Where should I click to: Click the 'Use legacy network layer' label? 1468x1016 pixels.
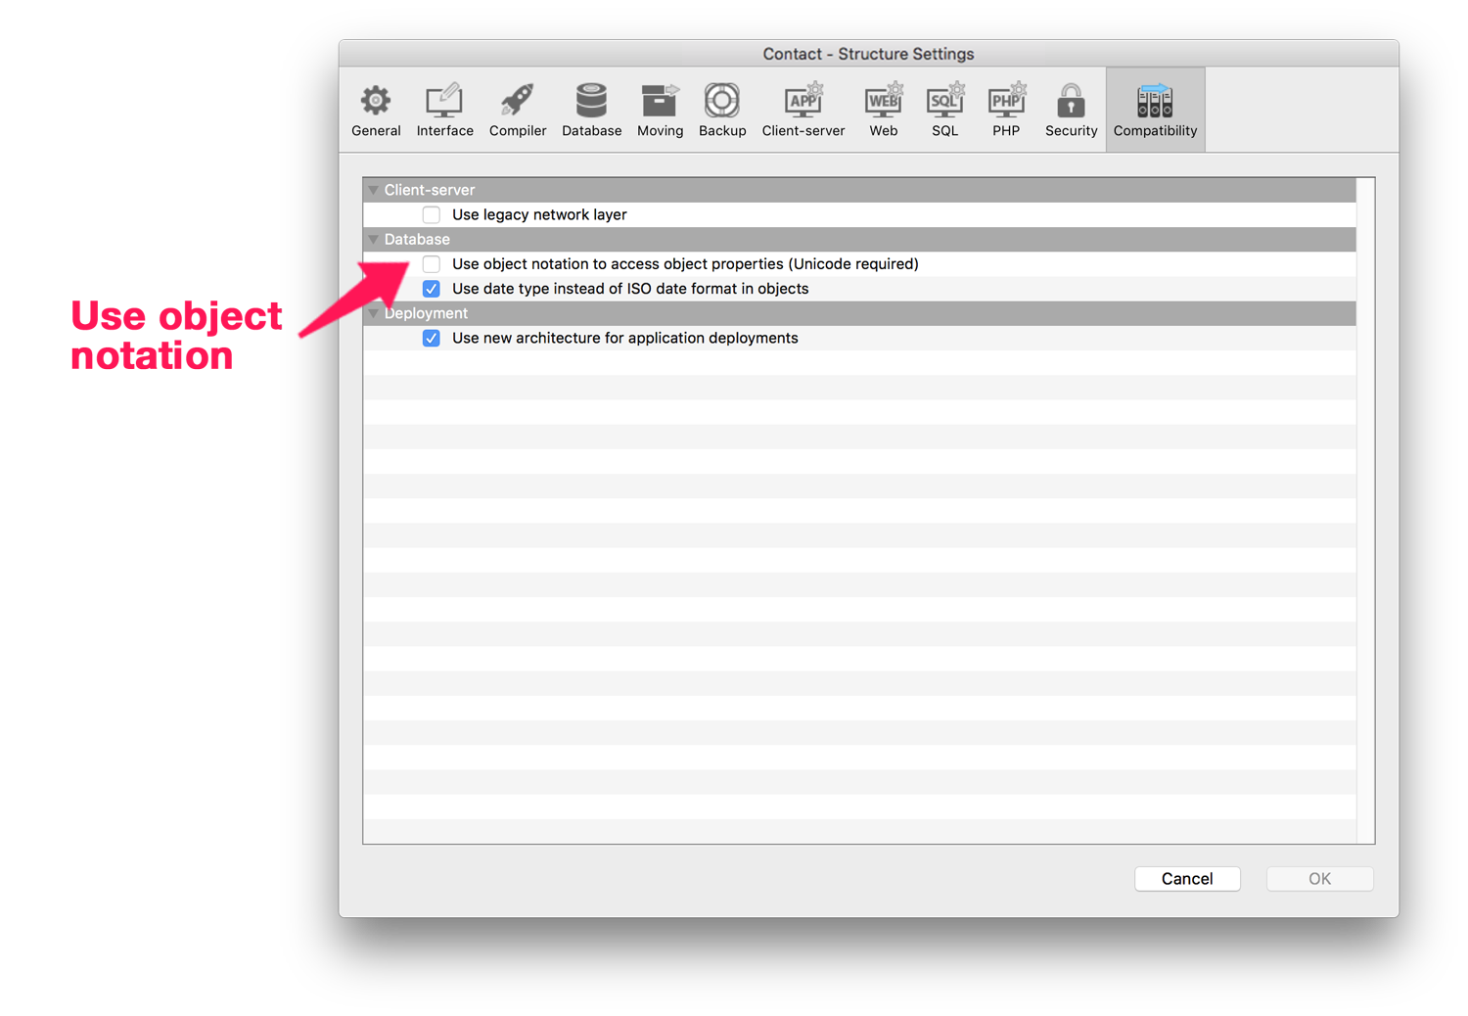pyautogui.click(x=539, y=214)
